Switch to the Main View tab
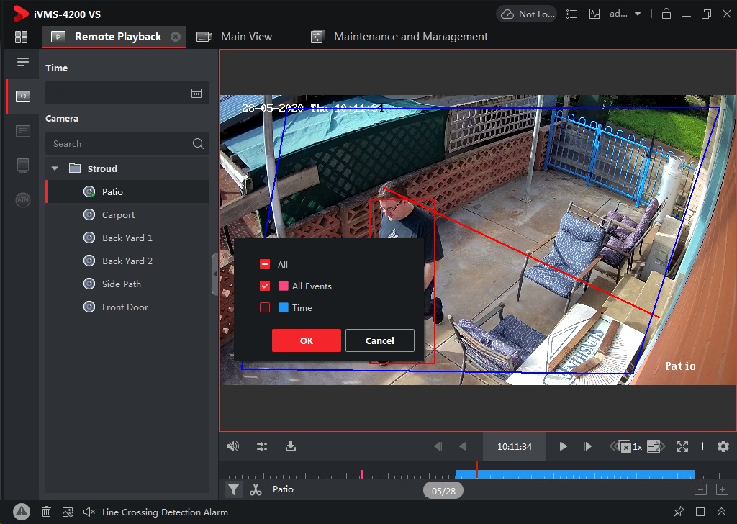737x524 pixels. 245,37
